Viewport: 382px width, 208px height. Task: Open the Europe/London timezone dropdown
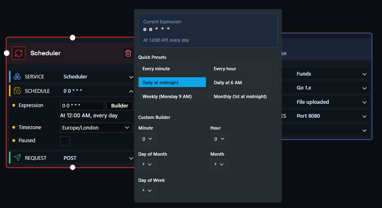click(x=96, y=127)
